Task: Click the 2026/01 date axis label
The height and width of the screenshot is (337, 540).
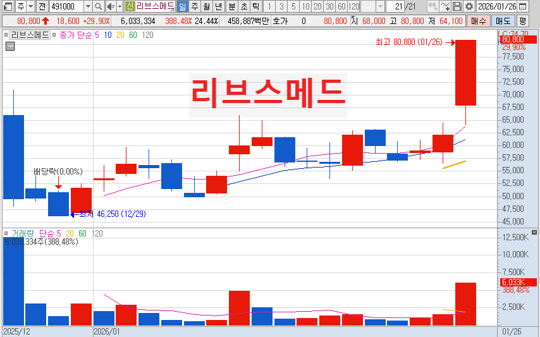Action: click(x=106, y=331)
